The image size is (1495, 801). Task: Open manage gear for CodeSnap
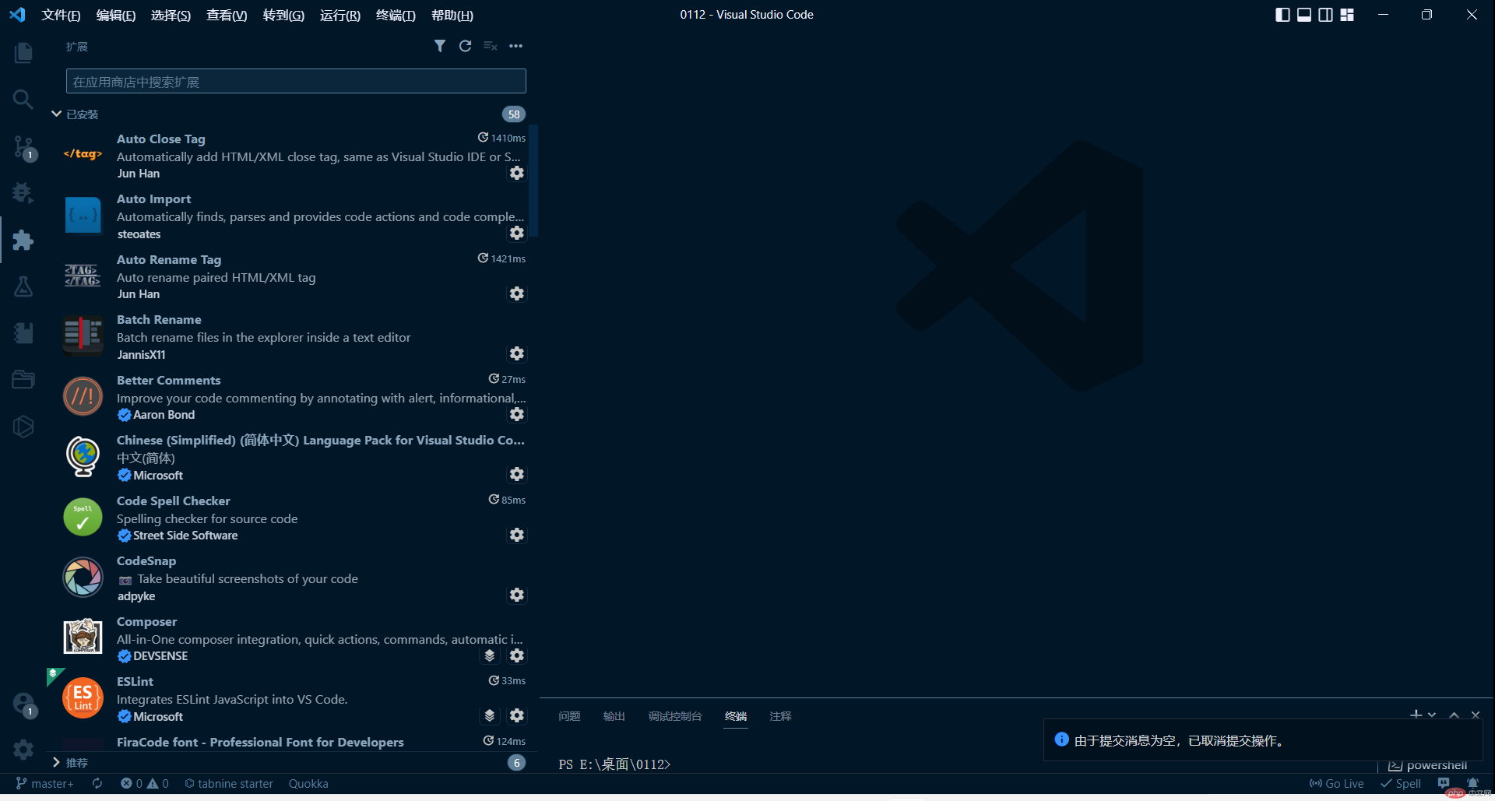tap(517, 595)
